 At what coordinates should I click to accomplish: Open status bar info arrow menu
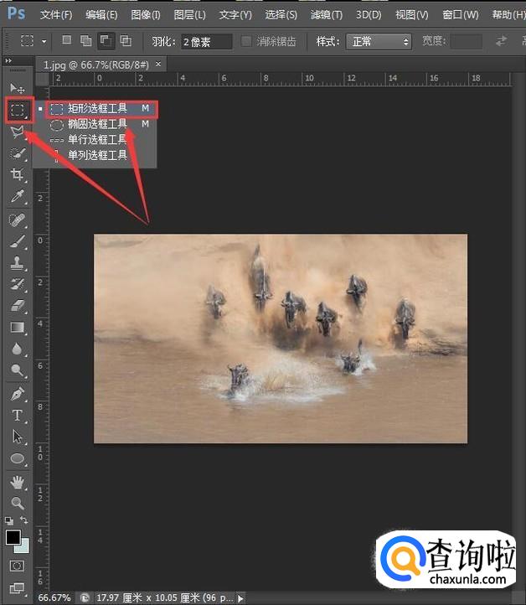click(x=240, y=598)
